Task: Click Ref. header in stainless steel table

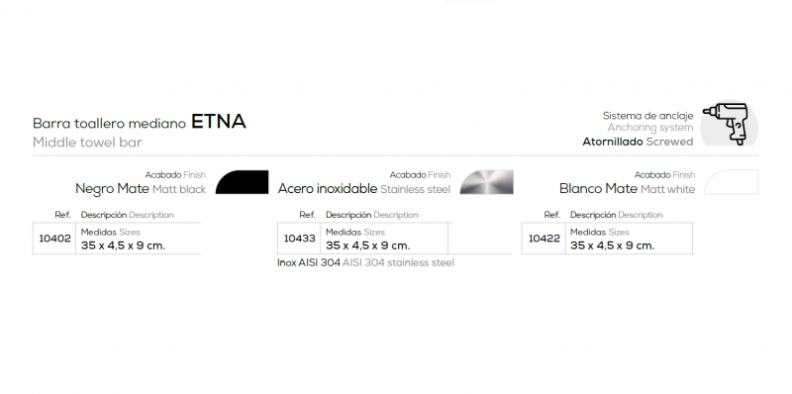Action: click(x=307, y=215)
